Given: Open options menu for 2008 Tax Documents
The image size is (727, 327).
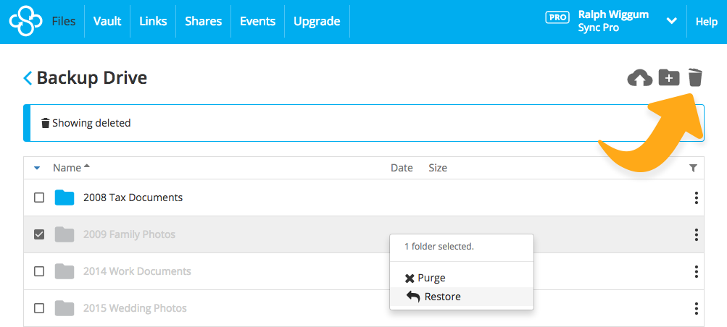Looking at the screenshot, I should (696, 198).
